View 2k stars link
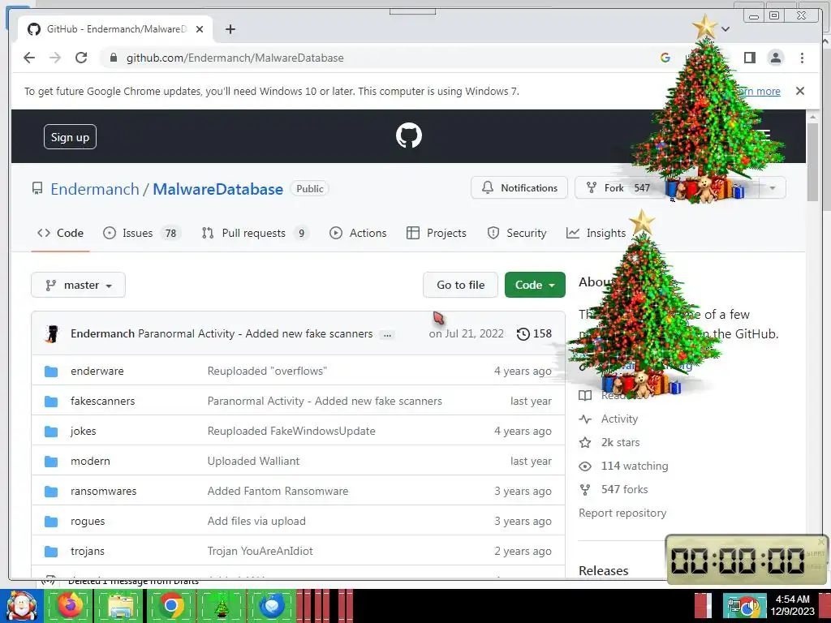Image resolution: width=831 pixels, height=623 pixels. pyautogui.click(x=620, y=442)
